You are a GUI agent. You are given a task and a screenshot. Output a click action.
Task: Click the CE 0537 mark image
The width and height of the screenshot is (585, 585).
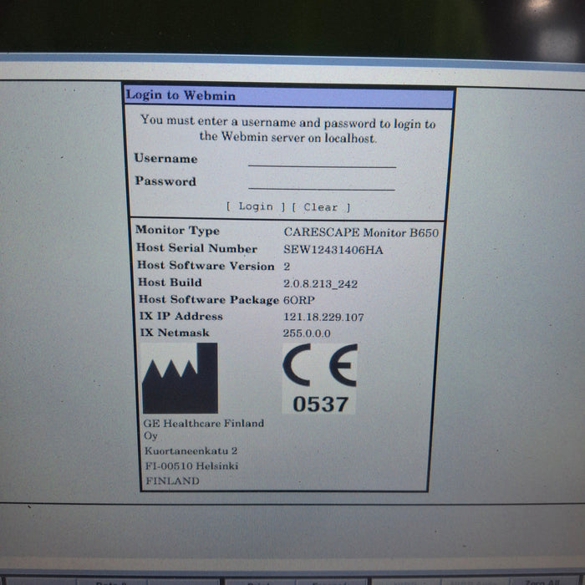320,379
